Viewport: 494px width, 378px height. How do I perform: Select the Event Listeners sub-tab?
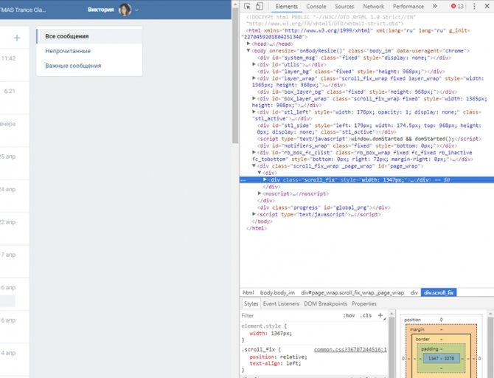[x=281, y=303]
